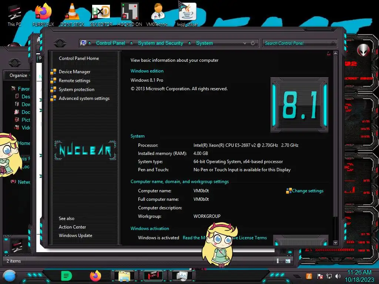Screen dimensions: 379x284
Task: Click Windows 8.1 Pro edition text
Action: 147,80
